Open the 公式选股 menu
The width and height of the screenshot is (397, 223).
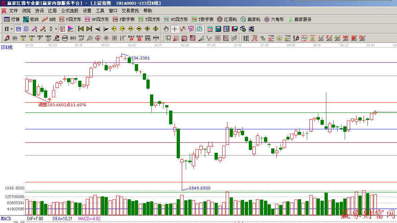coord(70,11)
